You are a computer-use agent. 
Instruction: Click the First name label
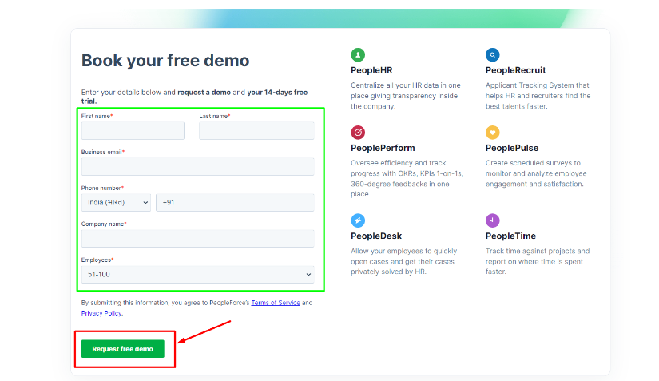(97, 116)
